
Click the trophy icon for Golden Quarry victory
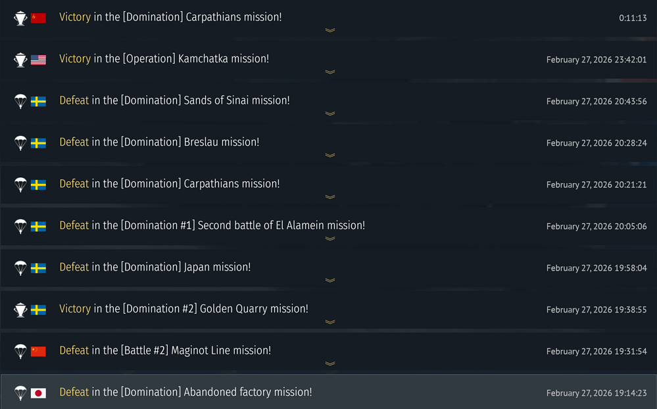pos(20,309)
